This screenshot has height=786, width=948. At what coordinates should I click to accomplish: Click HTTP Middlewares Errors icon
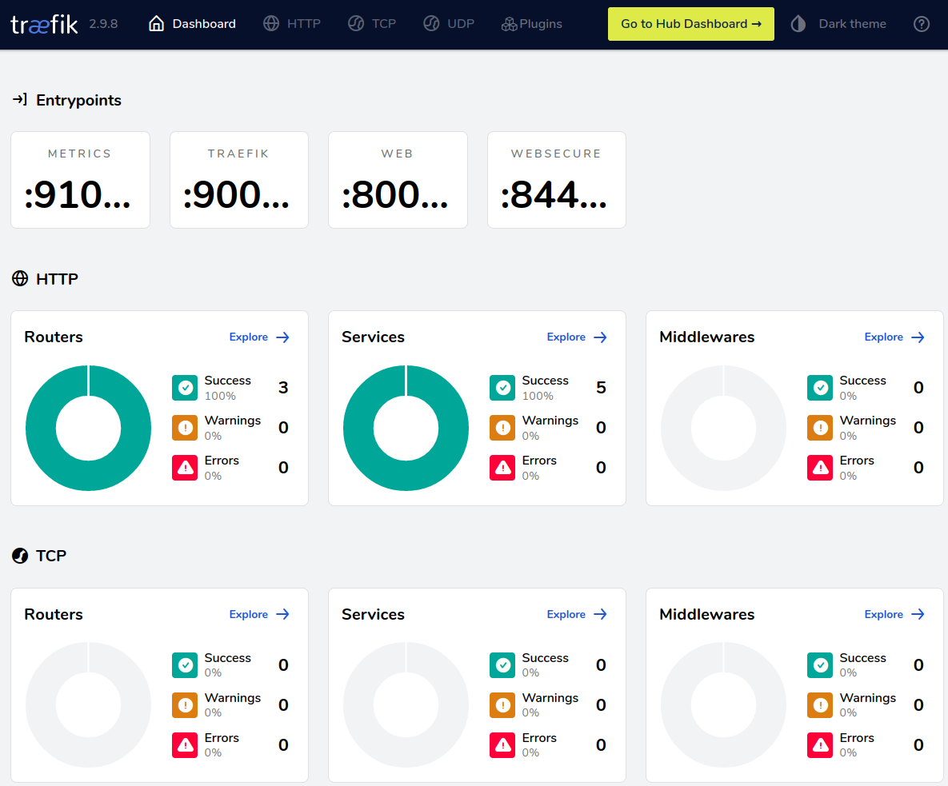tap(821, 468)
